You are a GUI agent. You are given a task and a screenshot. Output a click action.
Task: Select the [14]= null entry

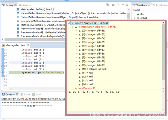point(87,84)
